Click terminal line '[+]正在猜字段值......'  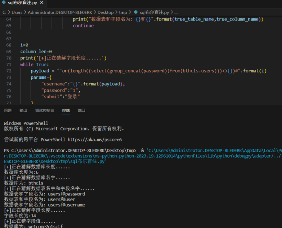click(30, 221)
